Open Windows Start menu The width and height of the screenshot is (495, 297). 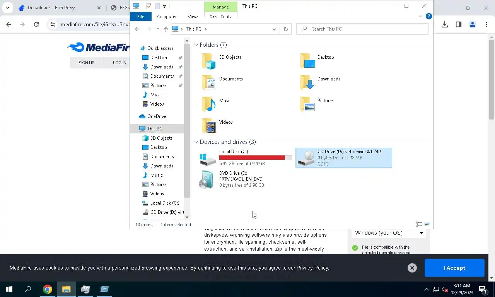pos(9,289)
